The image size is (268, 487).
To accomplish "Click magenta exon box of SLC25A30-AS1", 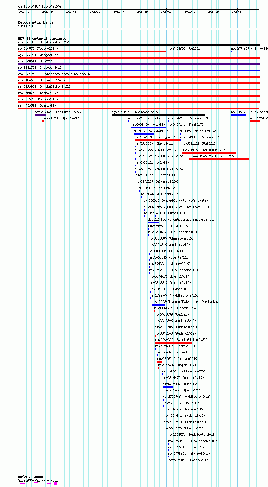I will point(55,484).
